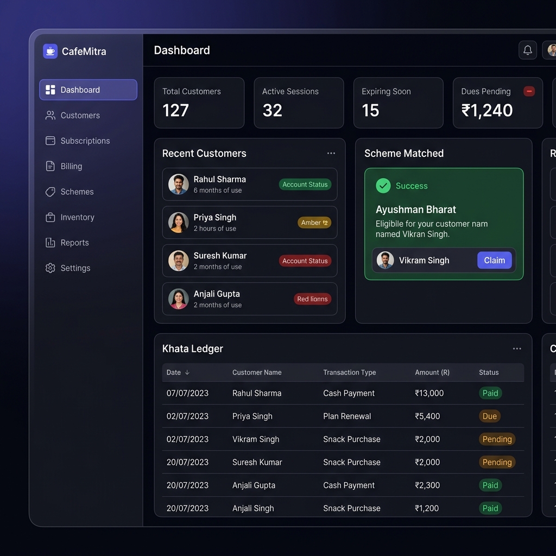556x556 pixels.
Task: Click Priya Singh's profile photo
Action: click(x=178, y=222)
